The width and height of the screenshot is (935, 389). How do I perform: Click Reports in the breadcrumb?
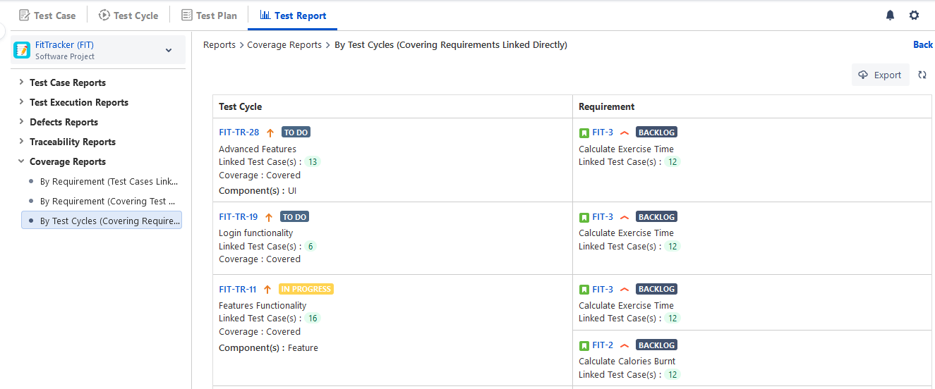219,44
